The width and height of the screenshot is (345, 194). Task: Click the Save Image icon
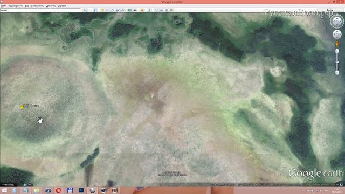pyautogui.click(x=167, y=10)
